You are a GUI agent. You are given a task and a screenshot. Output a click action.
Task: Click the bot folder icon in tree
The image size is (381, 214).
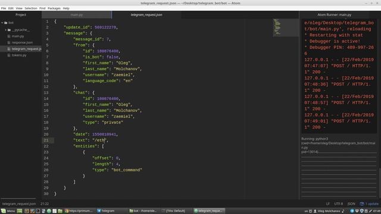6,23
